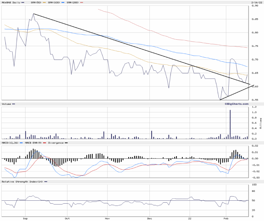This screenshot has width=264, height=221.
Task: Click the AU:BNZ Daily legend label
Action: pyautogui.click(x=10, y=3)
